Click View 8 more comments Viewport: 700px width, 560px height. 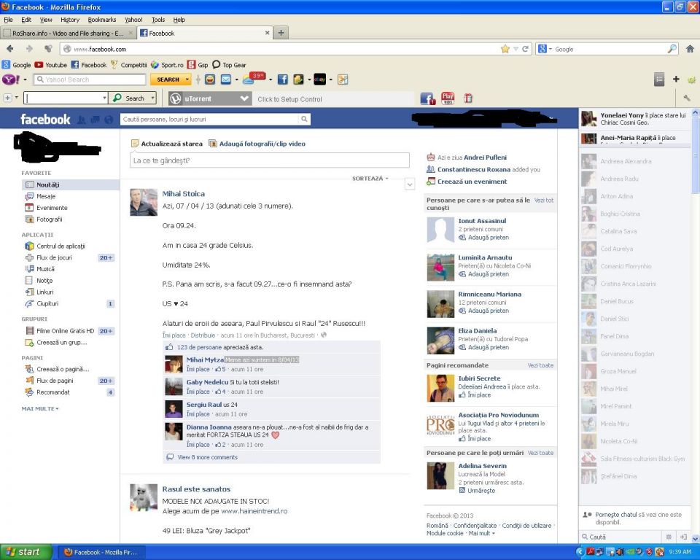point(208,457)
